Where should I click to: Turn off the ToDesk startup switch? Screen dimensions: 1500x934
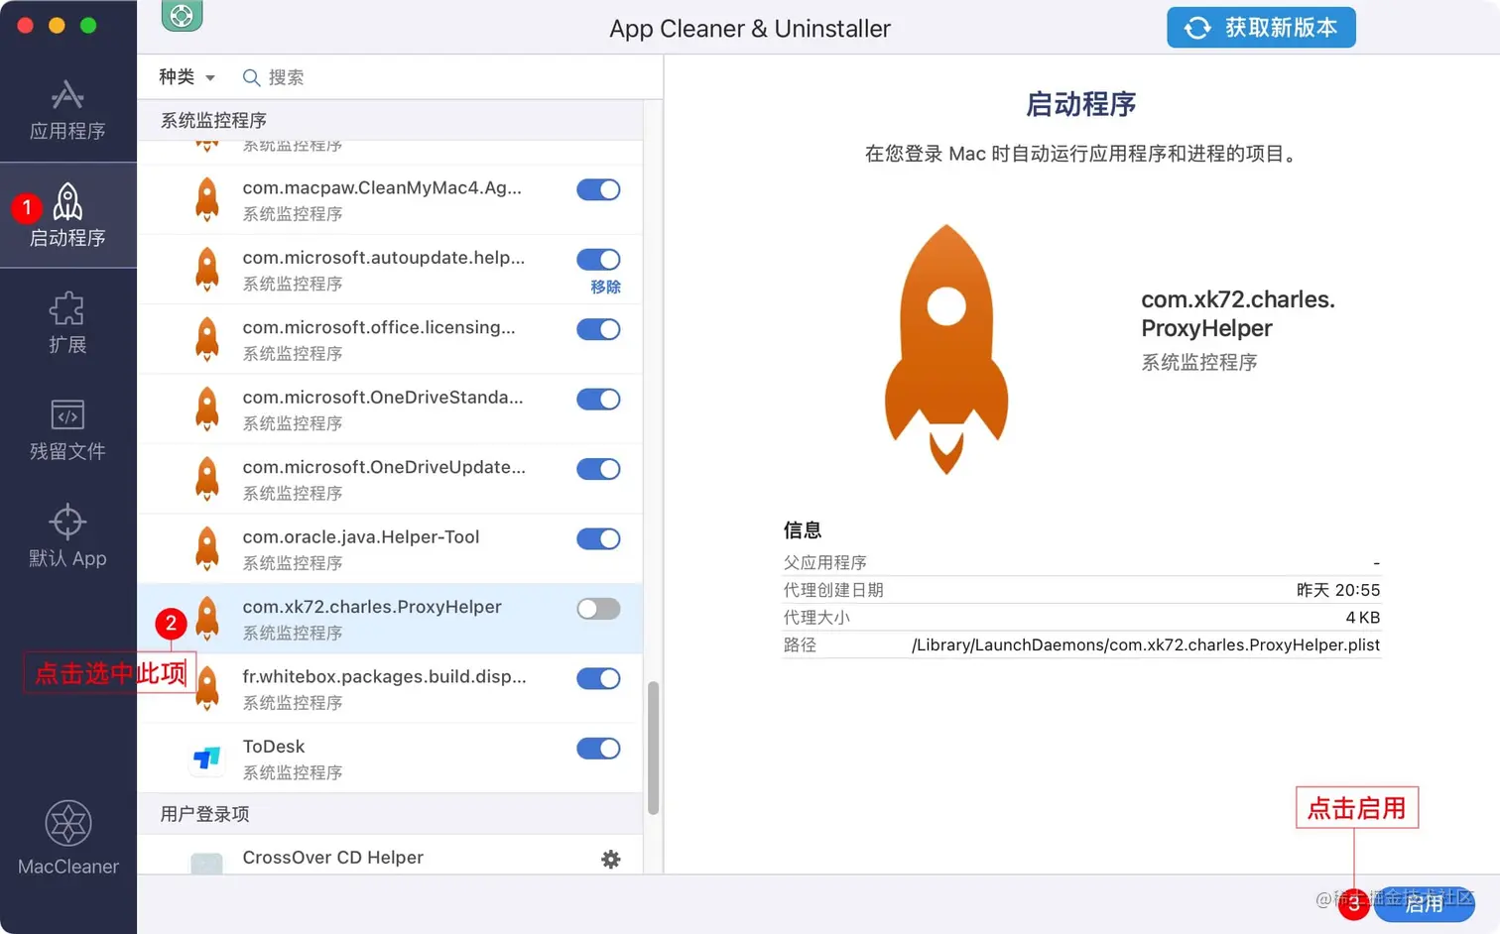click(x=598, y=749)
